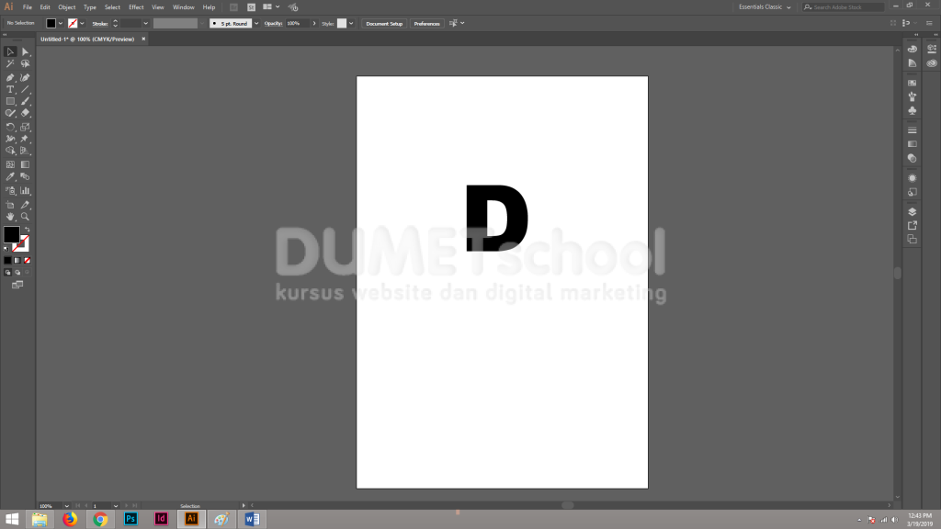Choose the Rectangle tool
Screen dimensions: 941x529
coord(10,101)
